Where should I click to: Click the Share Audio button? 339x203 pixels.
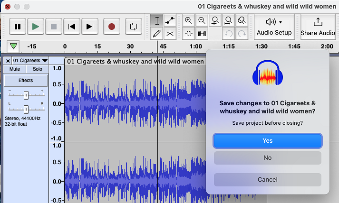point(318,27)
